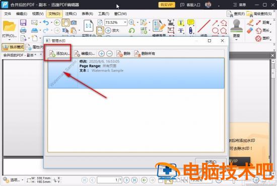
Task: Click the Fit Page icon
Action: coord(100,31)
